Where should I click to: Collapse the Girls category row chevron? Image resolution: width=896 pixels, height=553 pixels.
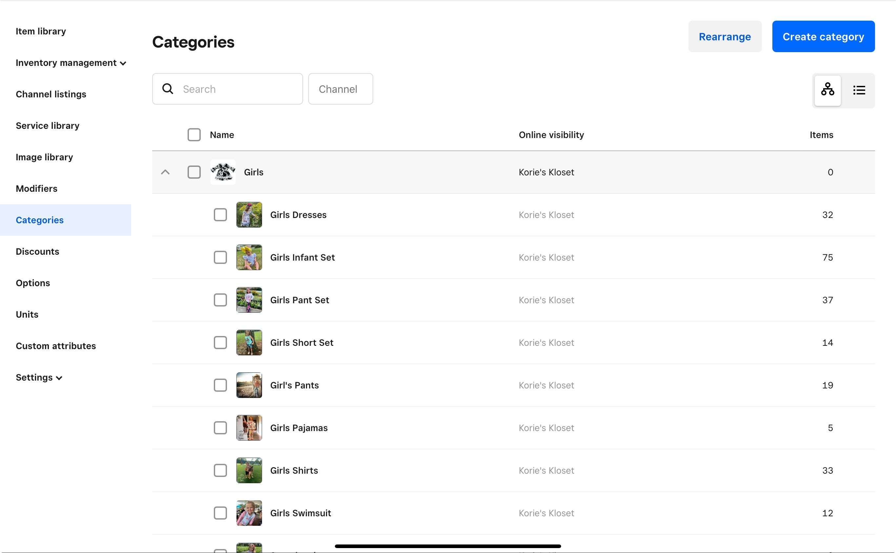pyautogui.click(x=165, y=172)
